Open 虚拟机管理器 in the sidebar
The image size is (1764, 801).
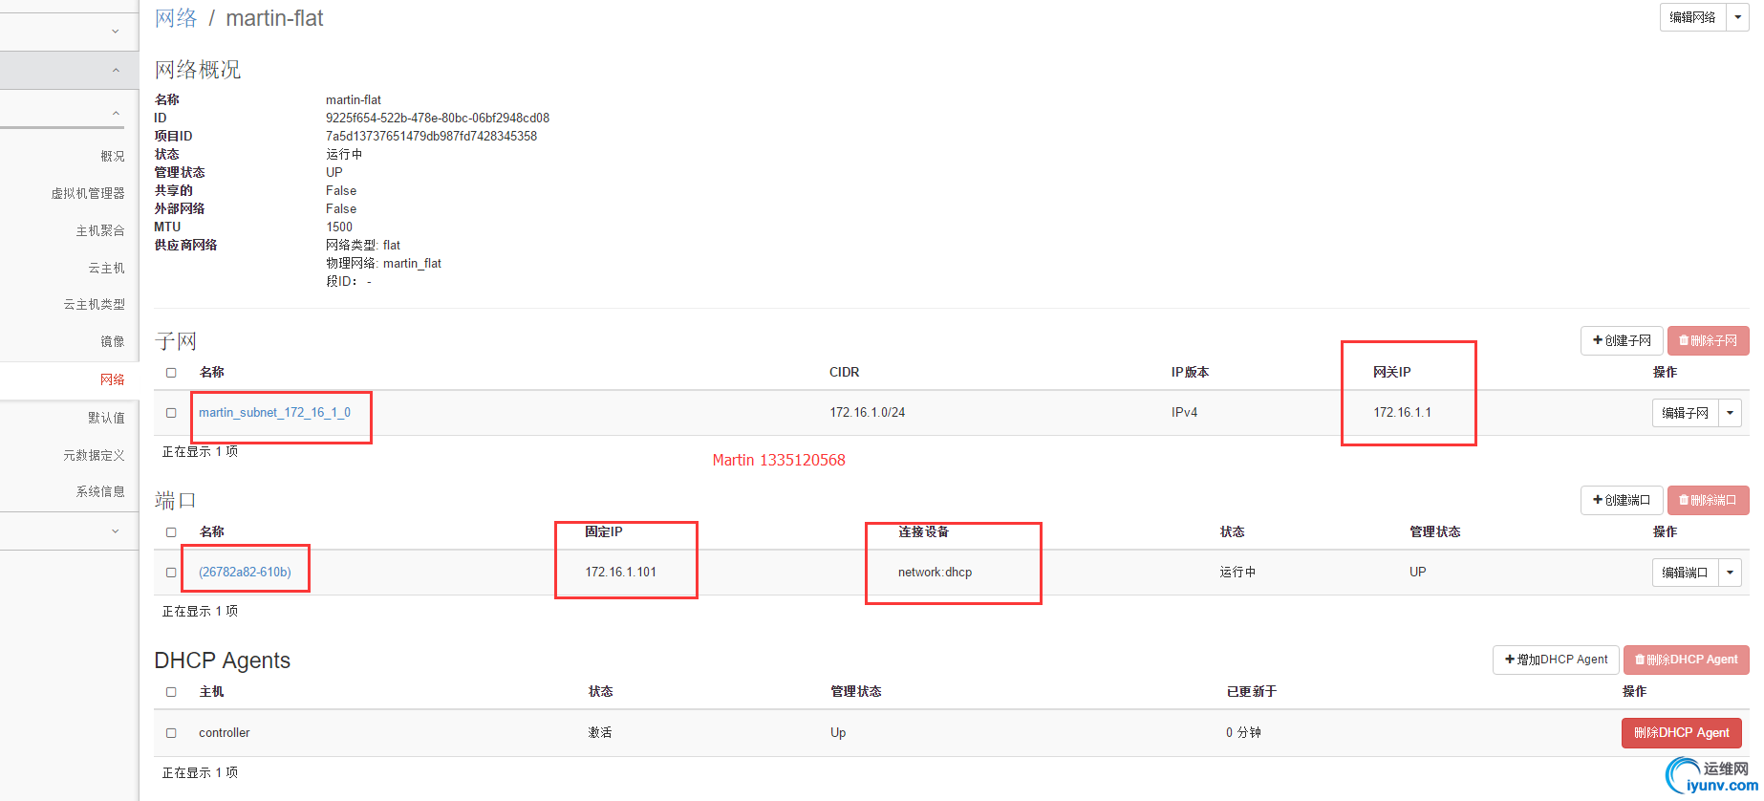click(x=88, y=193)
